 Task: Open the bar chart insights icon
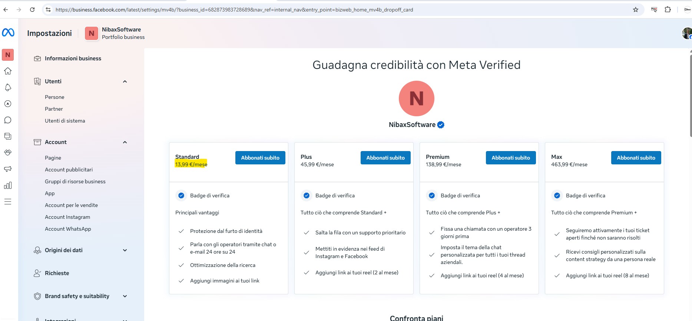8,185
